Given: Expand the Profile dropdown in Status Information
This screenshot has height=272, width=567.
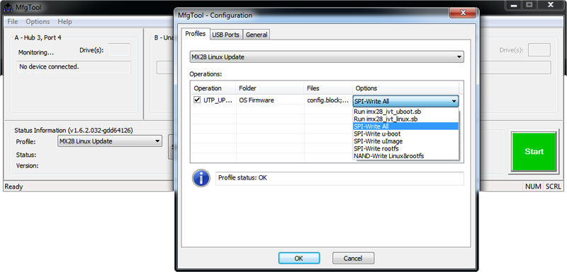Looking at the screenshot, I should 110,141.
